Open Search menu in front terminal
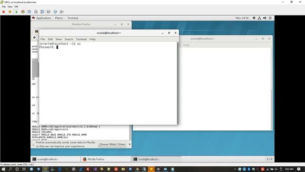The image size is (305, 172). point(69,39)
